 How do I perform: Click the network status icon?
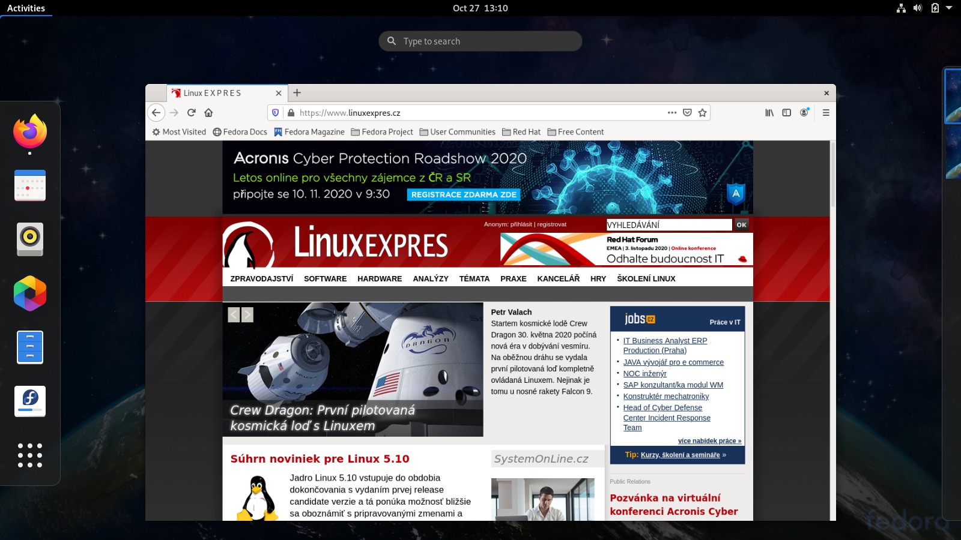pos(901,8)
